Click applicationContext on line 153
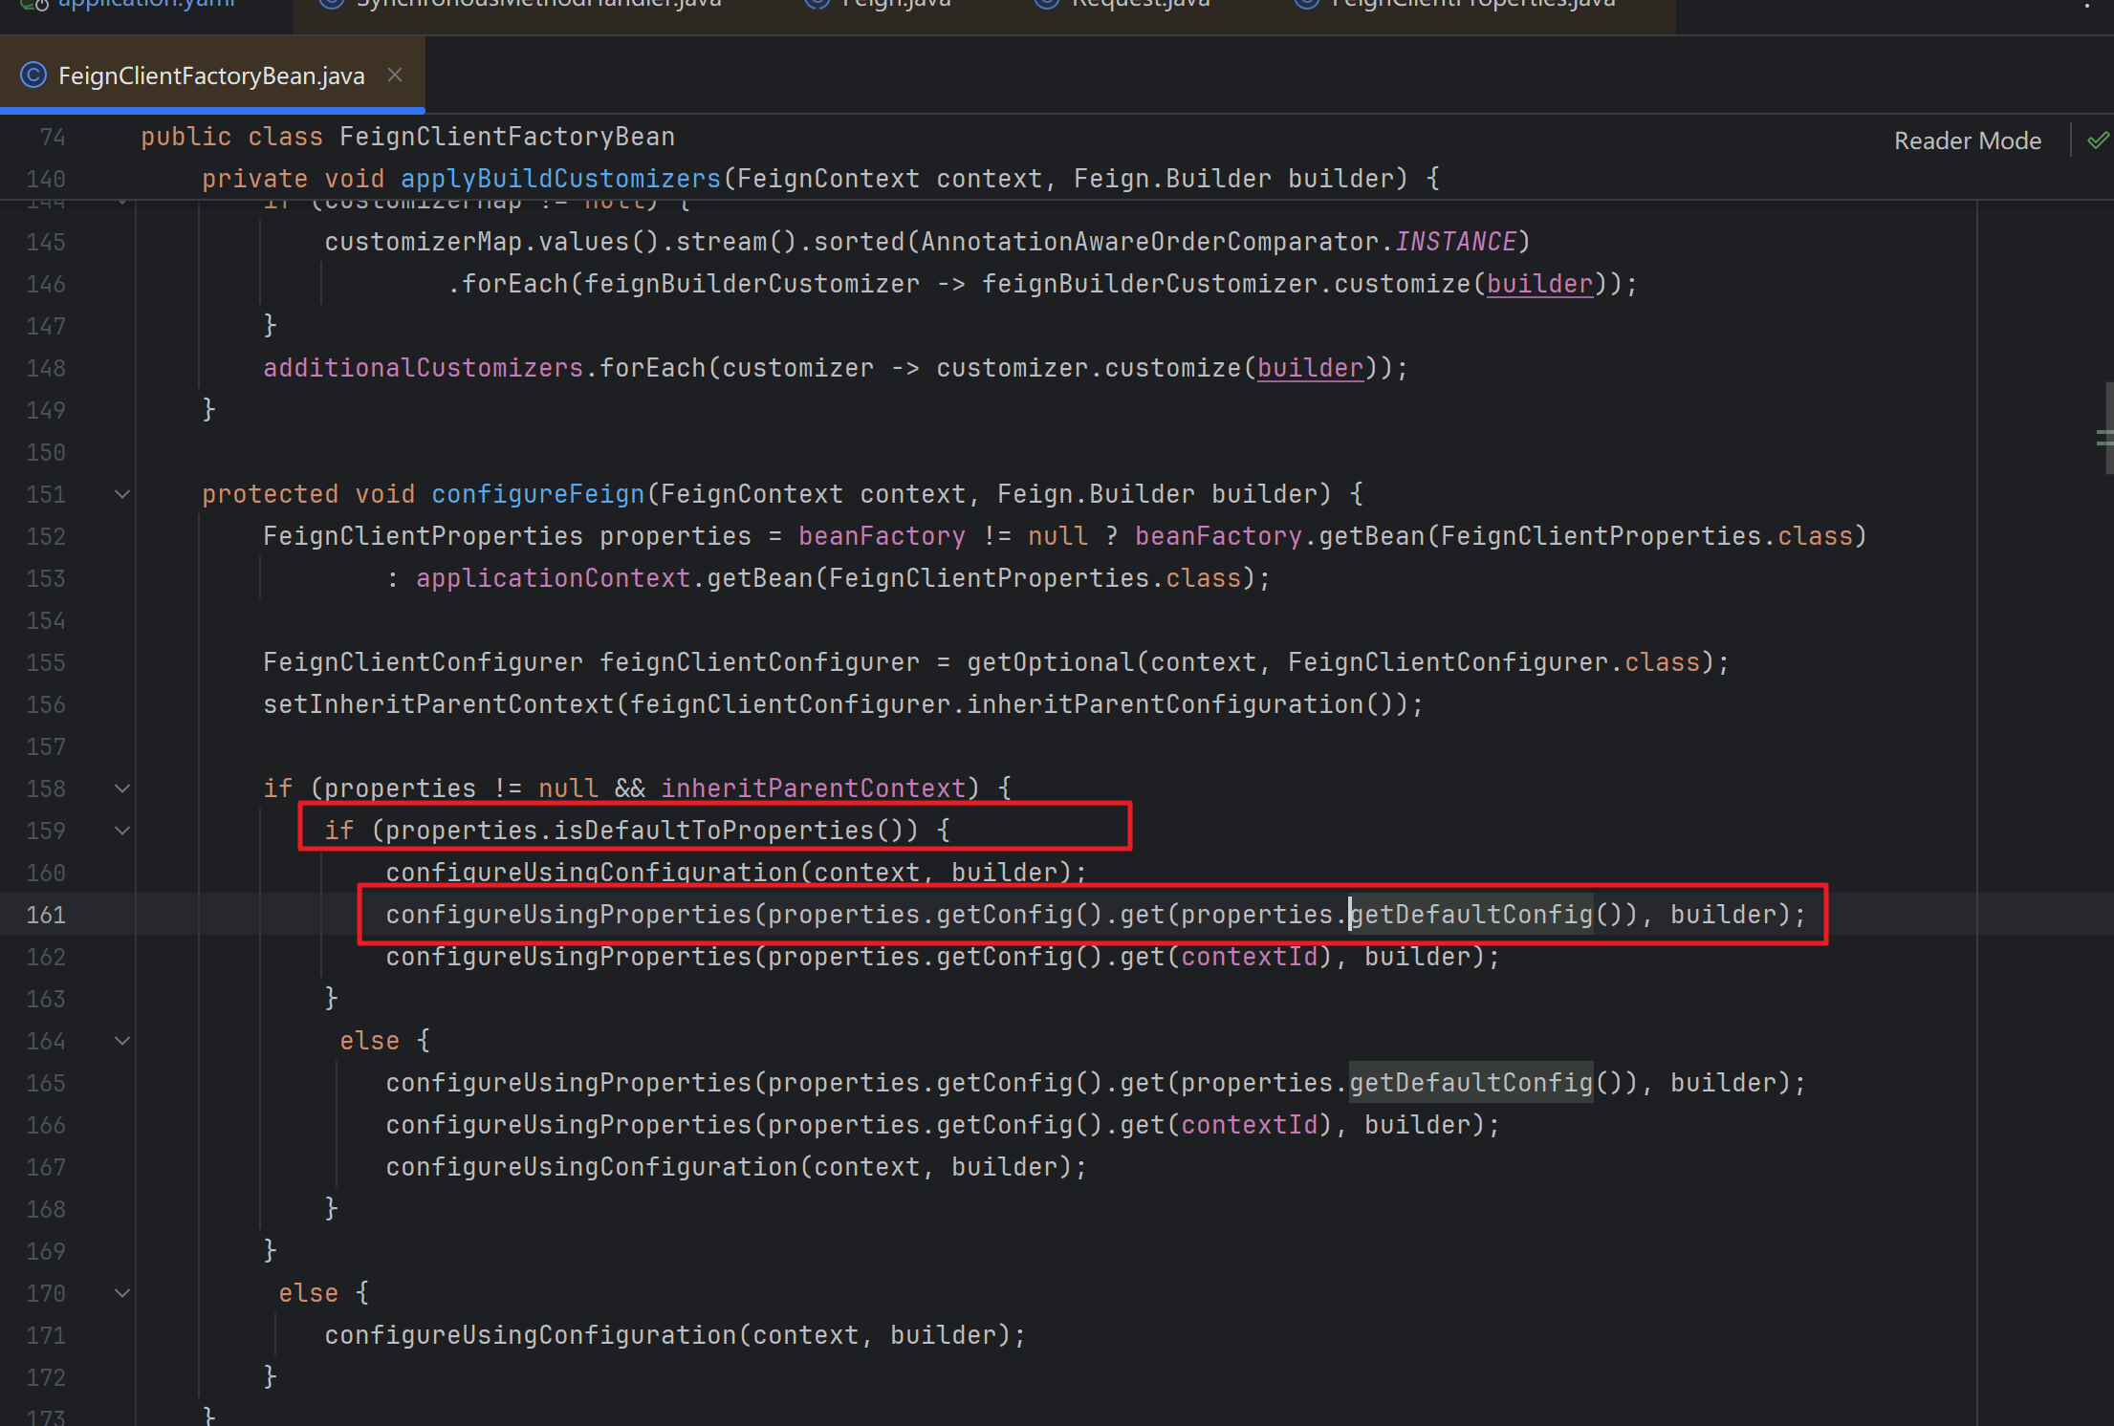2114x1426 pixels. (x=554, y=578)
